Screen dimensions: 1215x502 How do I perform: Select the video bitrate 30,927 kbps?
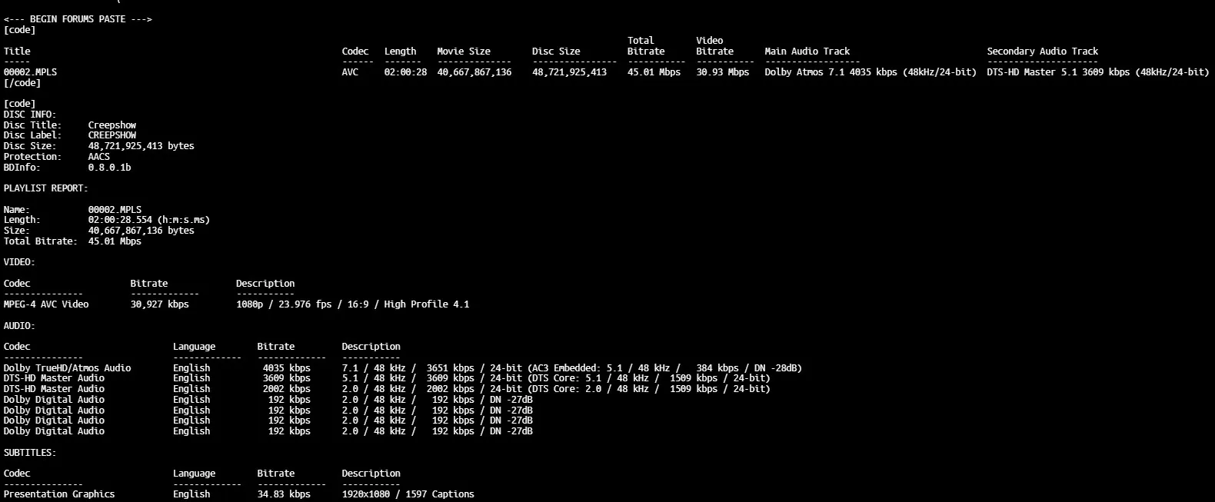(x=159, y=304)
